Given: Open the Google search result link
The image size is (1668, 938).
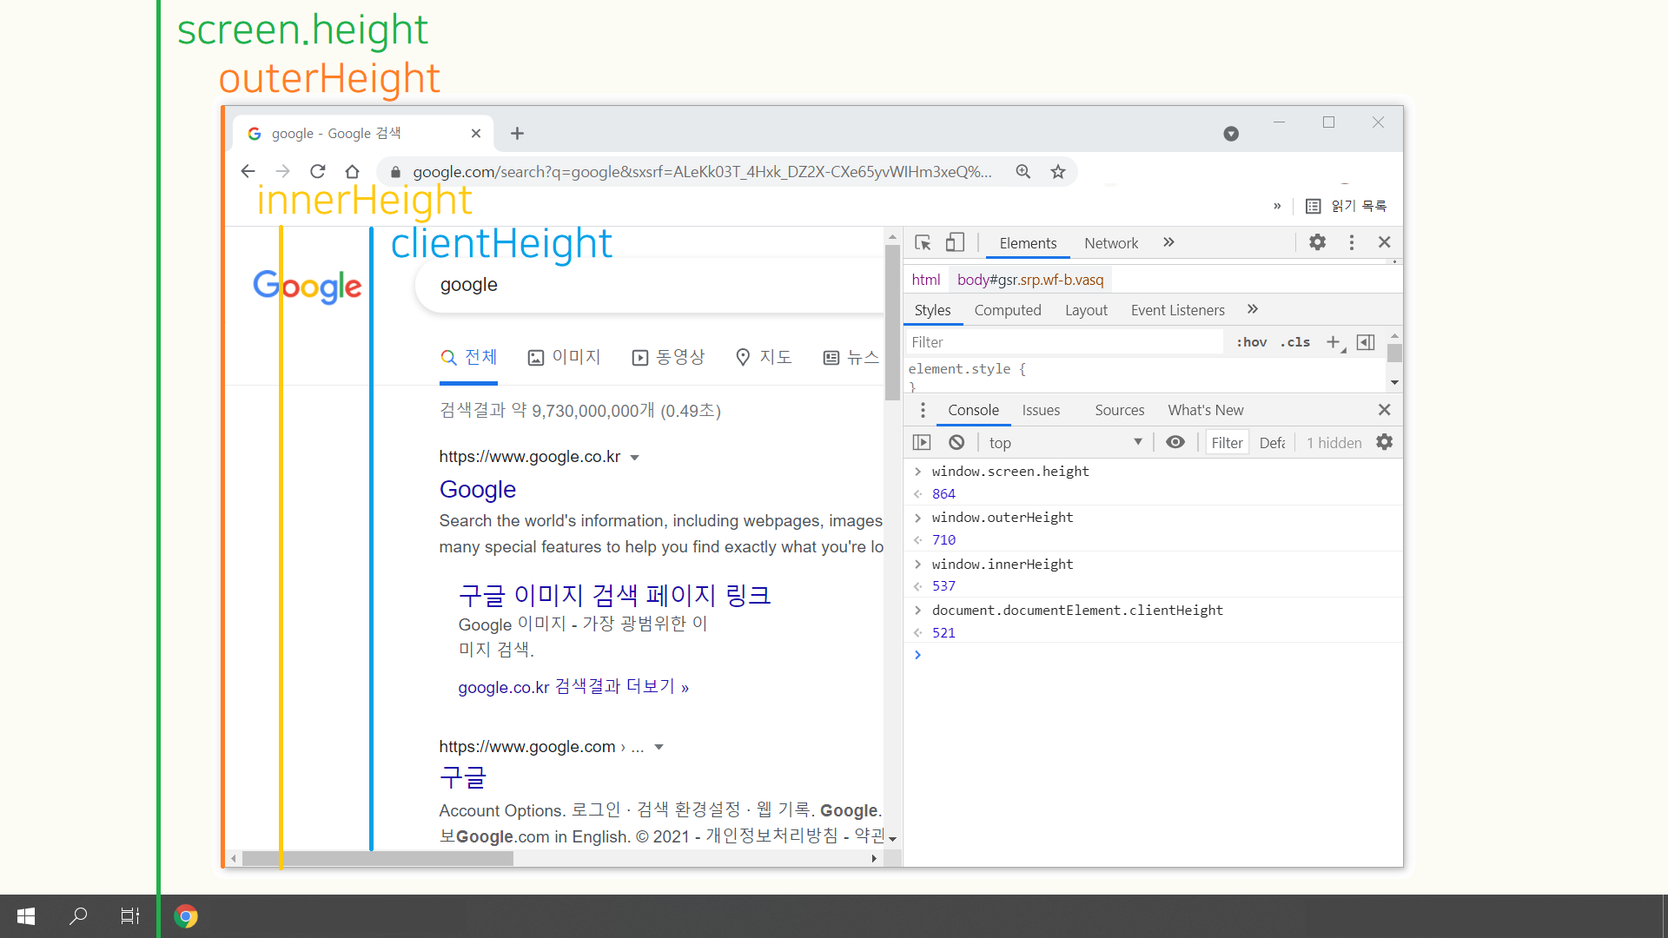Looking at the screenshot, I should (477, 489).
